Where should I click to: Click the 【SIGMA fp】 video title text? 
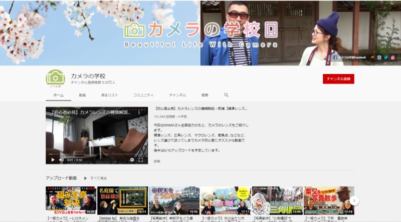tap(119, 218)
